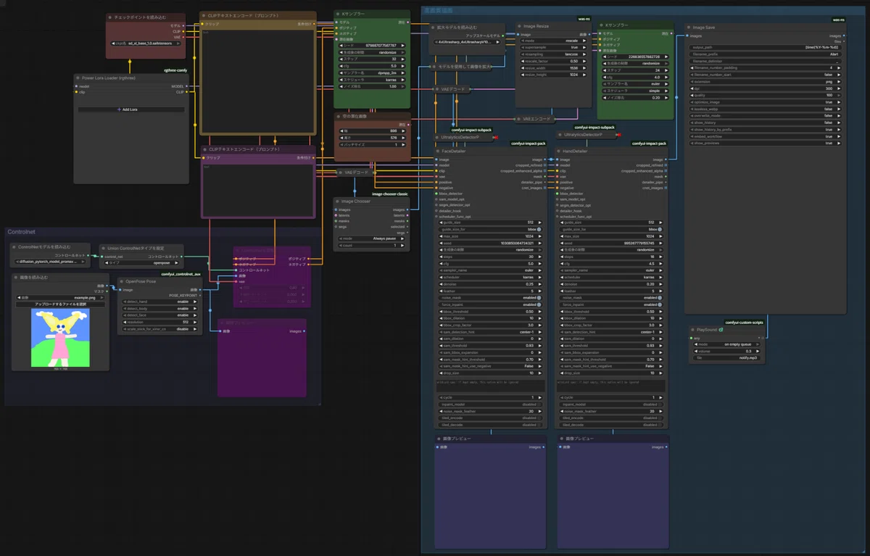Click the bbox_detector input socket on FaceDetailer
The image size is (870, 556).
pyautogui.click(x=436, y=194)
